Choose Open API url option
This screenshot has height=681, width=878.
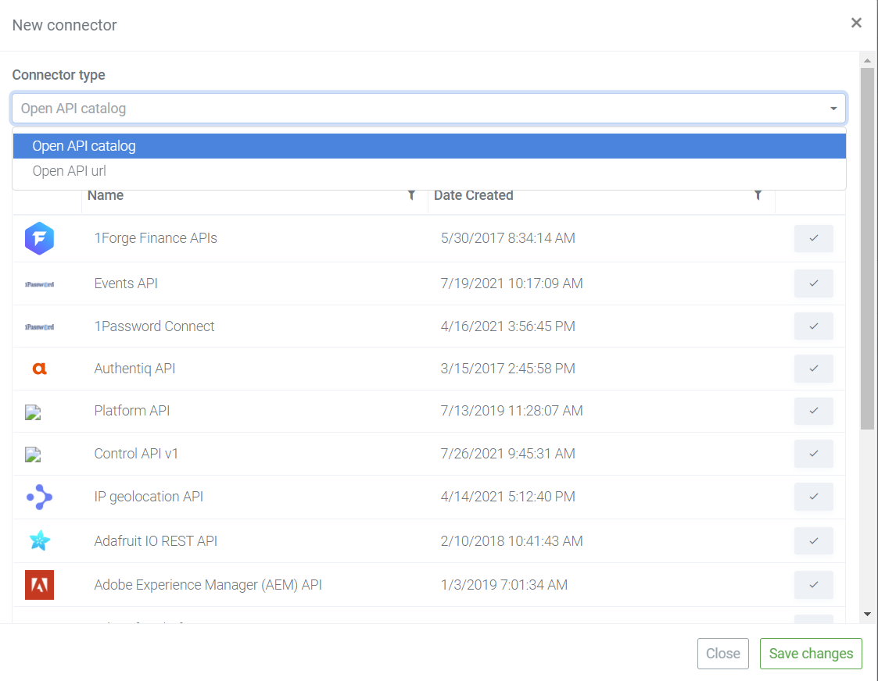[429, 171]
